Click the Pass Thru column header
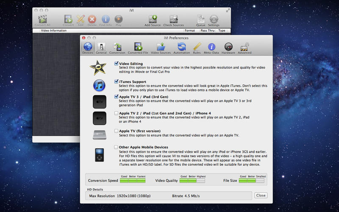This screenshot has height=212, width=339. point(207,31)
